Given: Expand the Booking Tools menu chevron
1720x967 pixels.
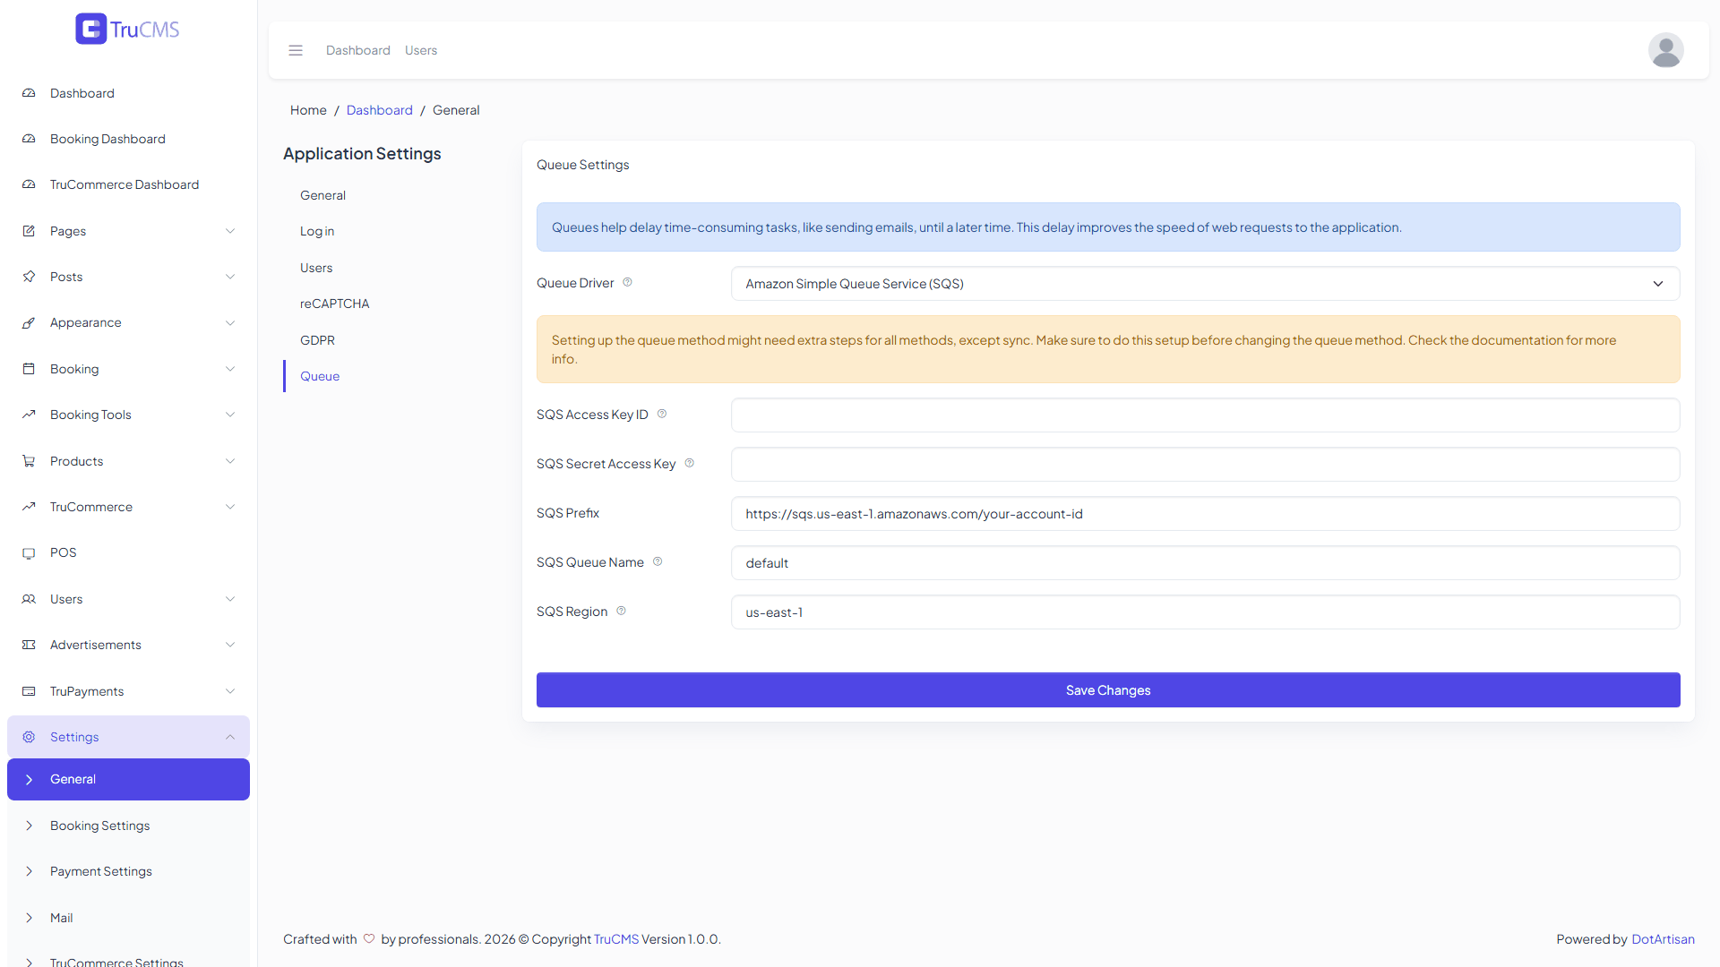Looking at the screenshot, I should [x=230, y=415].
